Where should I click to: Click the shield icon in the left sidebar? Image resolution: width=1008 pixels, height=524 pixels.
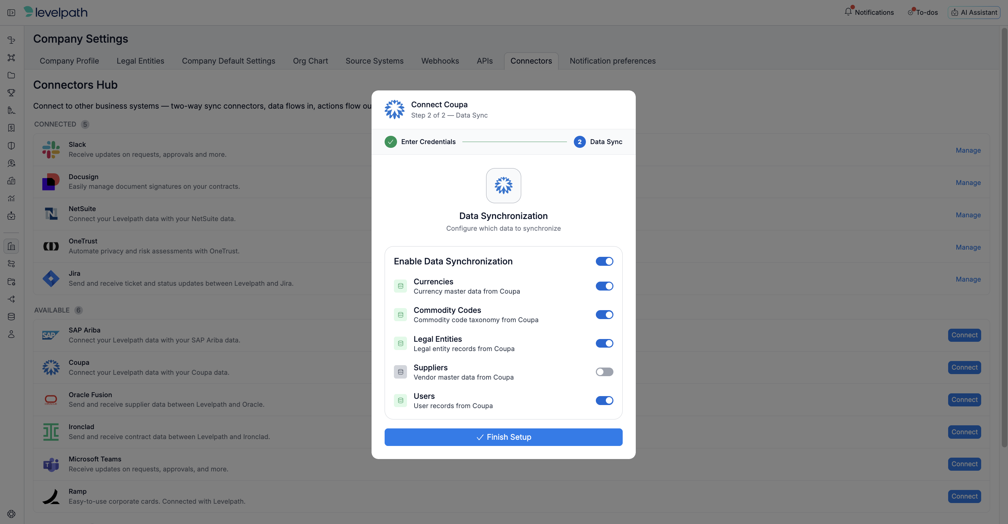point(11,145)
